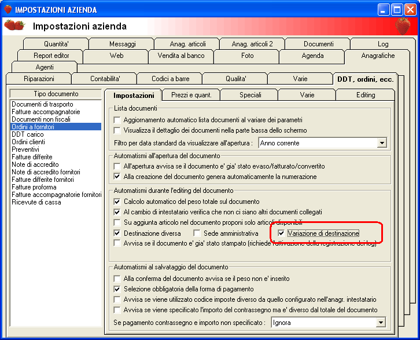Viewport: 420px width, 340px height.
Task: Switch to the Riparazioni tab
Action: point(39,79)
